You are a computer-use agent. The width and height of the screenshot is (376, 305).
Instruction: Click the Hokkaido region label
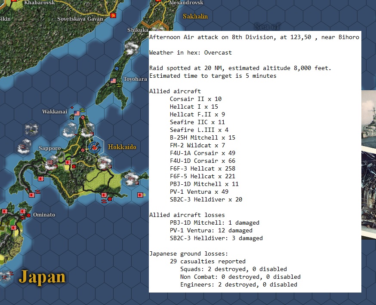click(122, 147)
